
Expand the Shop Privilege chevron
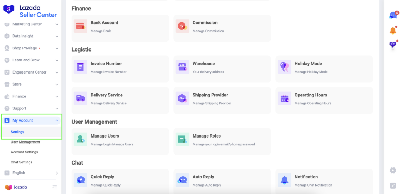[x=57, y=48]
